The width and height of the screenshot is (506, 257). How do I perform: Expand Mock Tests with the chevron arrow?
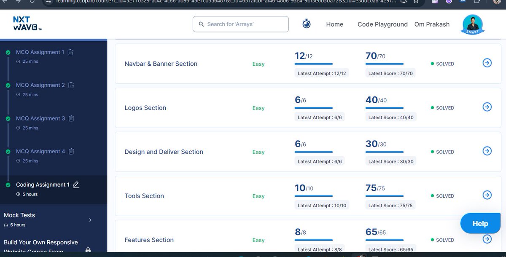coord(90,220)
